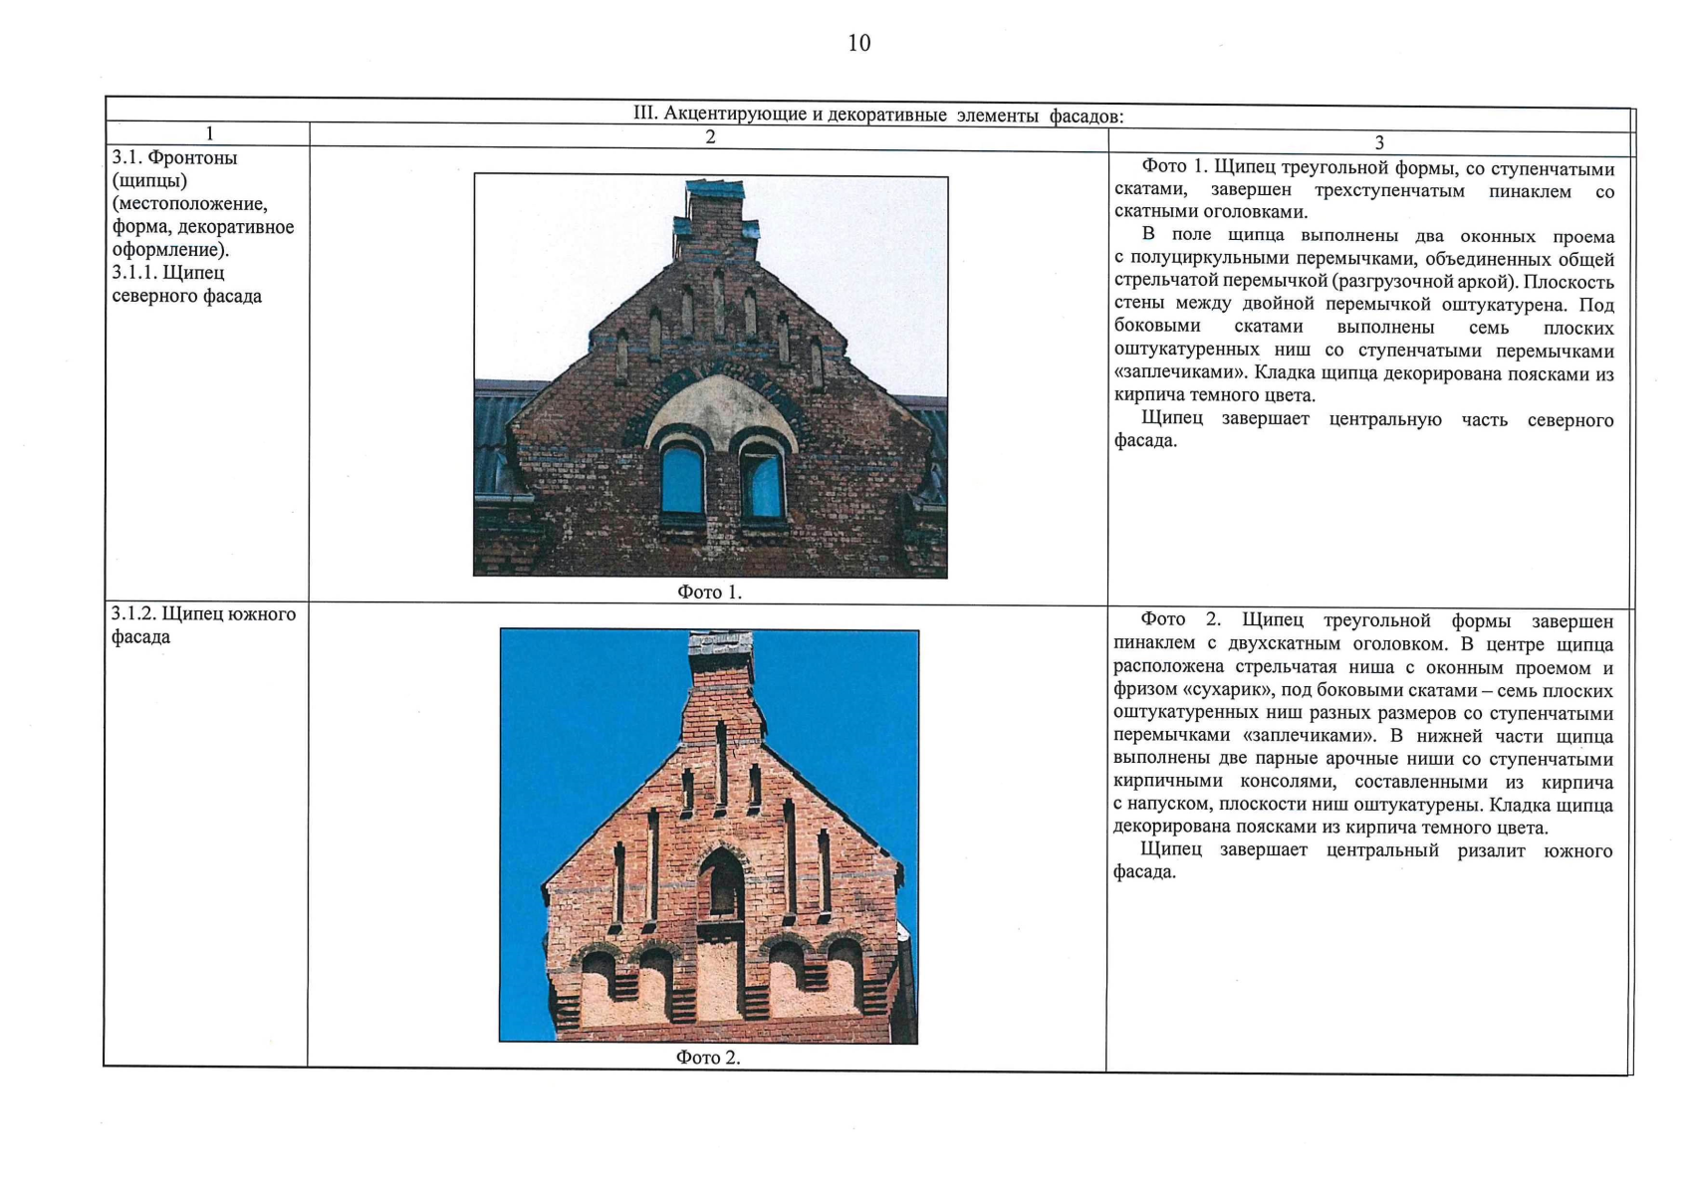Click column header number 3
This screenshot has height=1195, width=1690.
click(1379, 143)
